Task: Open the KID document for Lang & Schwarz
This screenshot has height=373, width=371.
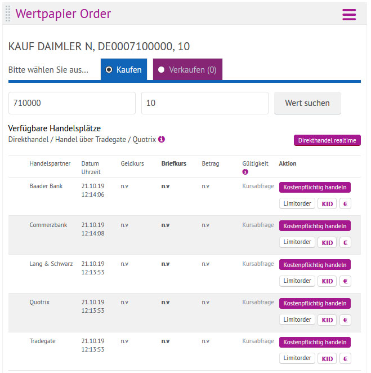Action: [x=327, y=281]
